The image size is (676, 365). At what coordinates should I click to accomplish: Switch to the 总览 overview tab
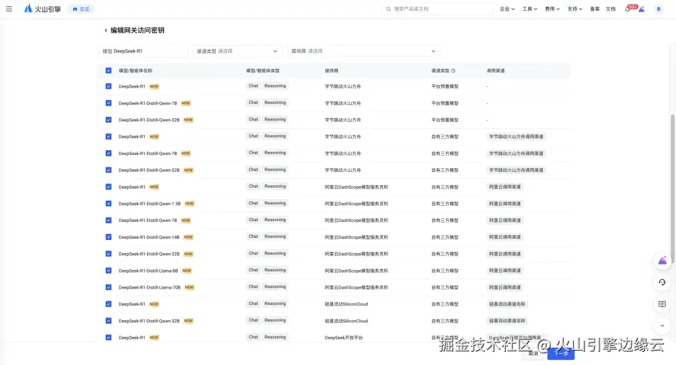tap(81, 9)
